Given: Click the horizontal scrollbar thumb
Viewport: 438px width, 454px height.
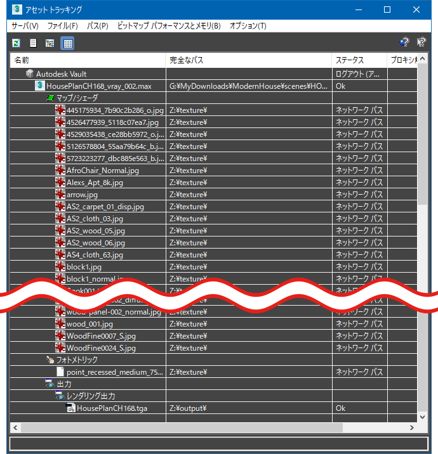Looking at the screenshot, I should pyautogui.click(x=182, y=427).
